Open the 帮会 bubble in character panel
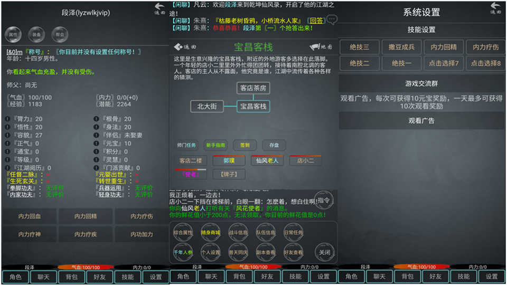This screenshot has width=507, height=285. point(60,35)
